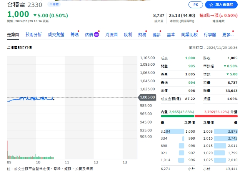Screen dimensions: 240x175
Task: Click bid price 1,000 in order book
Action: (190, 132)
